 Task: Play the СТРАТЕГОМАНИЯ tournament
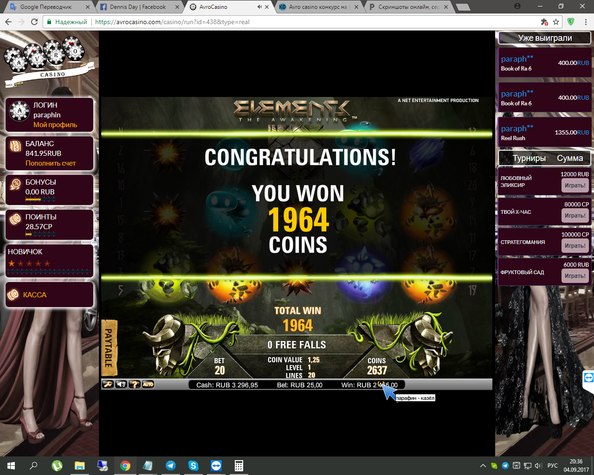[x=575, y=246]
